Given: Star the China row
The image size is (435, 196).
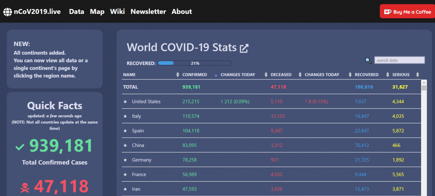Looking at the screenshot, I should pos(125,145).
